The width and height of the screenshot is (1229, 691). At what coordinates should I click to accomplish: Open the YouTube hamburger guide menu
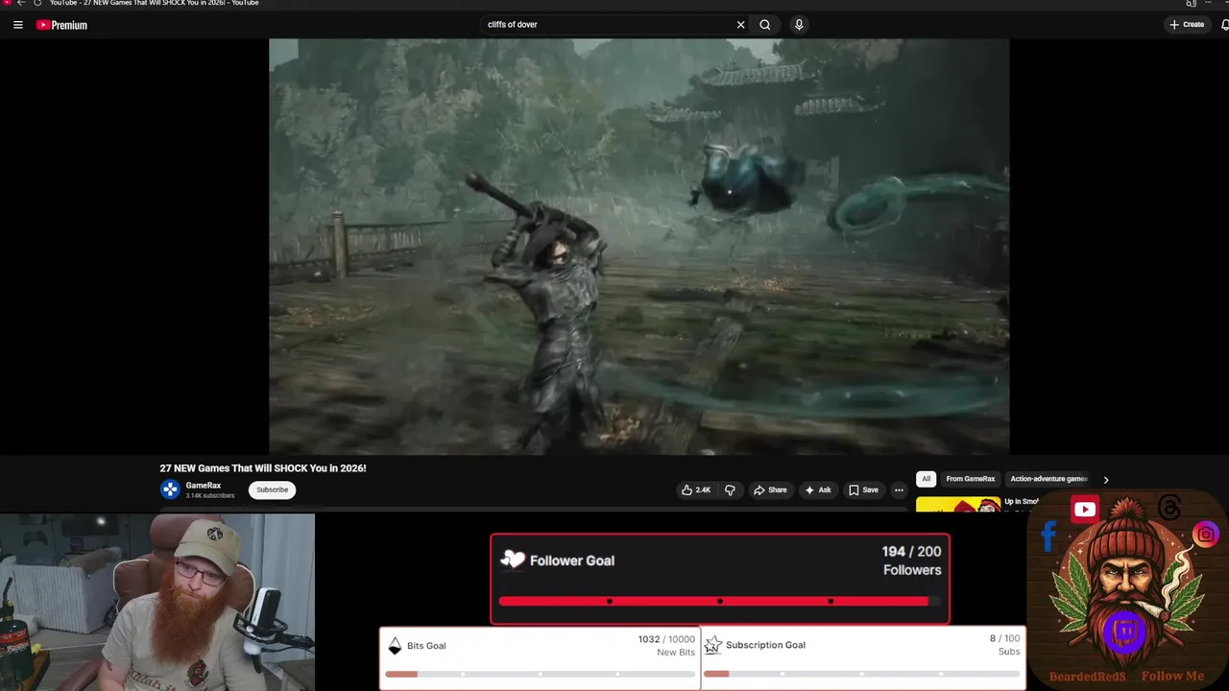pyautogui.click(x=17, y=25)
